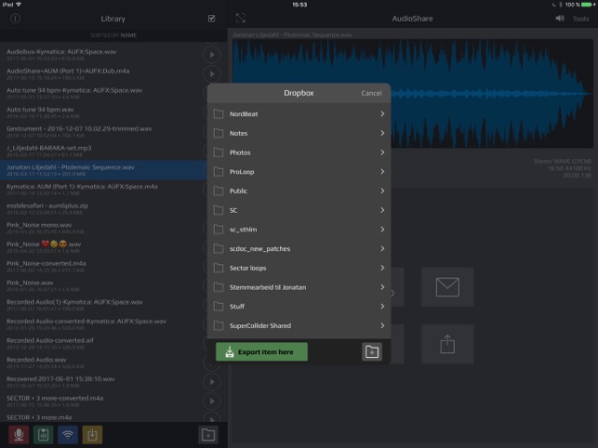Toggle the Library selection mode checkbox

pos(212,19)
